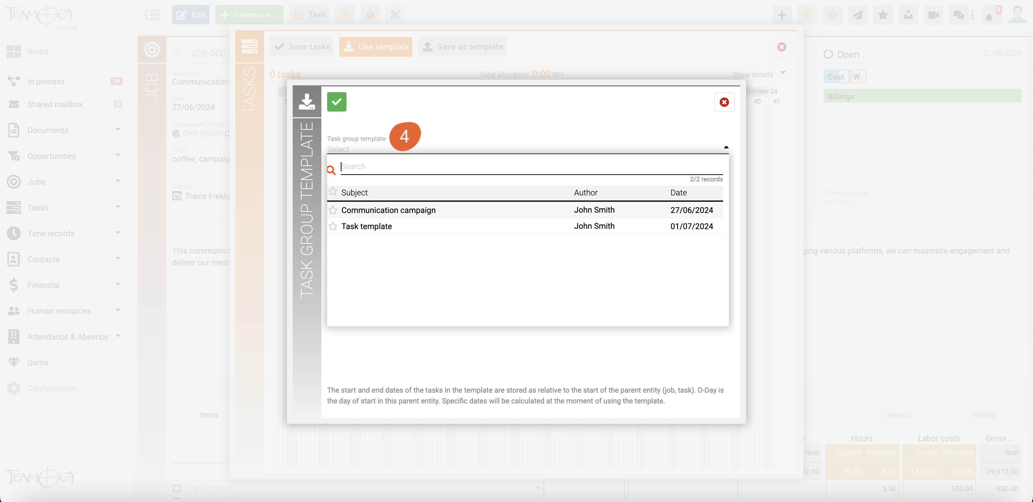The width and height of the screenshot is (1033, 502).
Task: Open favorites star icon in top bar
Action: (883, 15)
